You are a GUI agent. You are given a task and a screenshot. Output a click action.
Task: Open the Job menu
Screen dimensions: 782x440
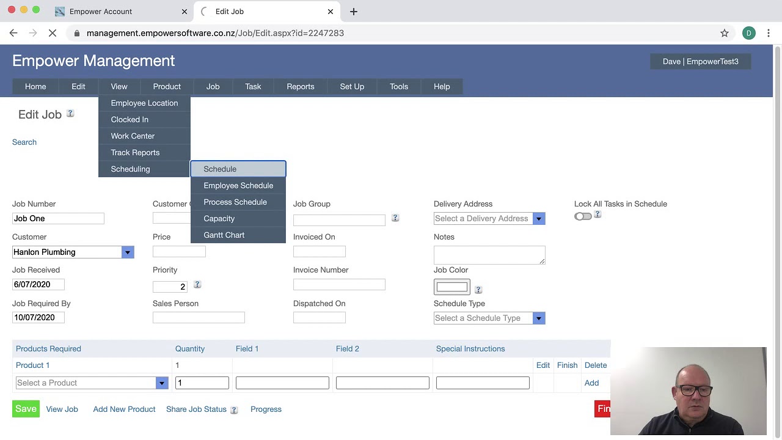point(213,87)
